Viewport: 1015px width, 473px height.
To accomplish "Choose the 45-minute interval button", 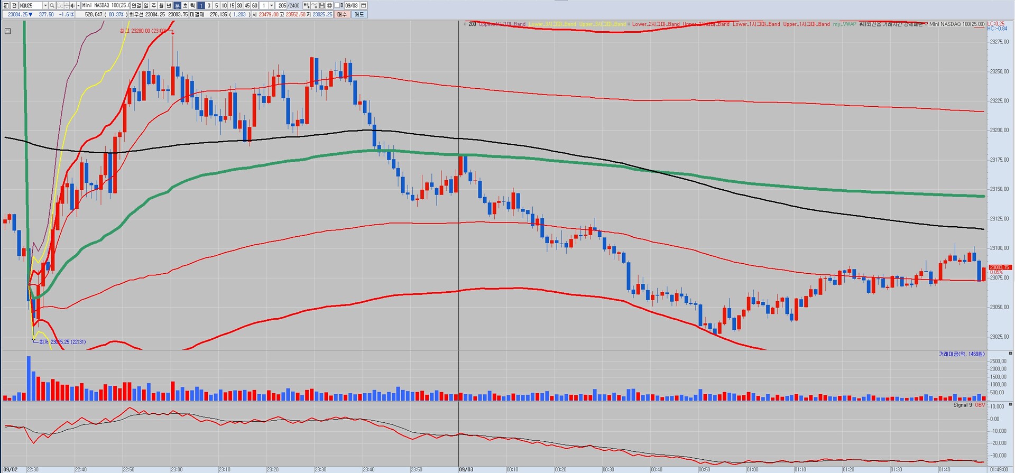I will (x=247, y=5).
